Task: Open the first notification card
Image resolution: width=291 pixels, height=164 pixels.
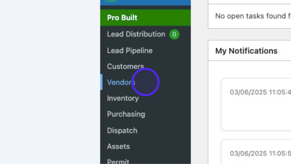Action: 256,104
